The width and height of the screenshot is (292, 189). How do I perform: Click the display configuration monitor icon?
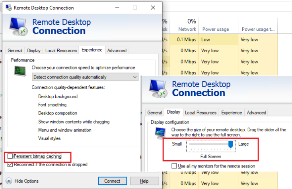click(160, 132)
